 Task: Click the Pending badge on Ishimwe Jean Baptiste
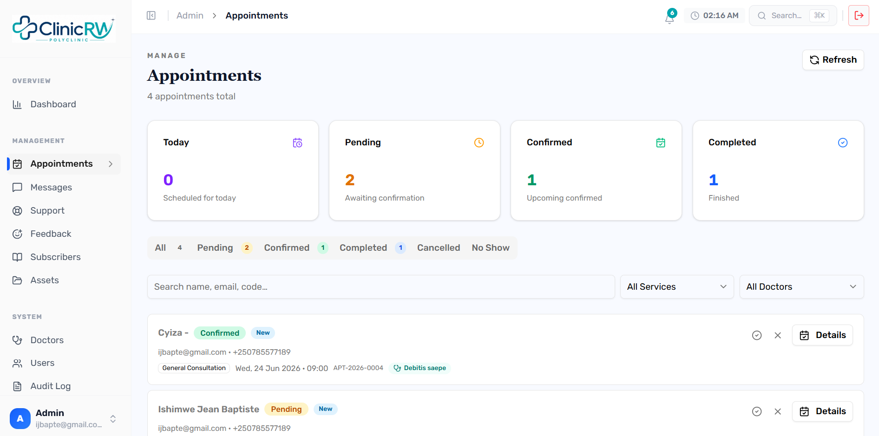point(286,409)
